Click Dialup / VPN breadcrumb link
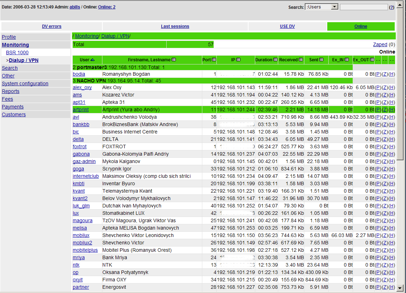 coord(115,36)
